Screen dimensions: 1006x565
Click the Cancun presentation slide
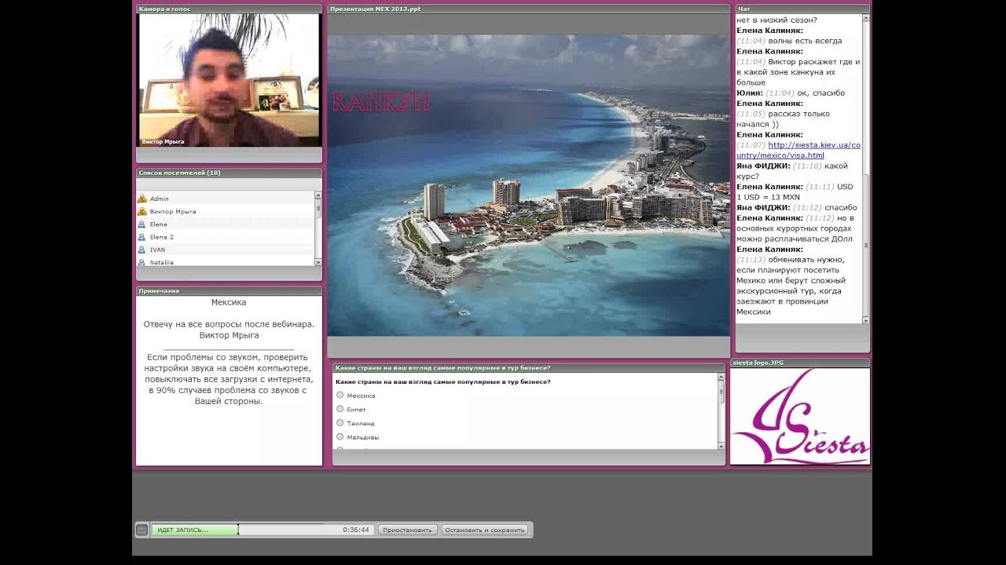pyautogui.click(x=528, y=185)
